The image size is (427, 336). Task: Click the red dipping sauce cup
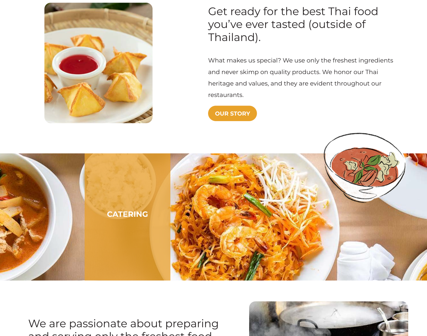pos(79,65)
